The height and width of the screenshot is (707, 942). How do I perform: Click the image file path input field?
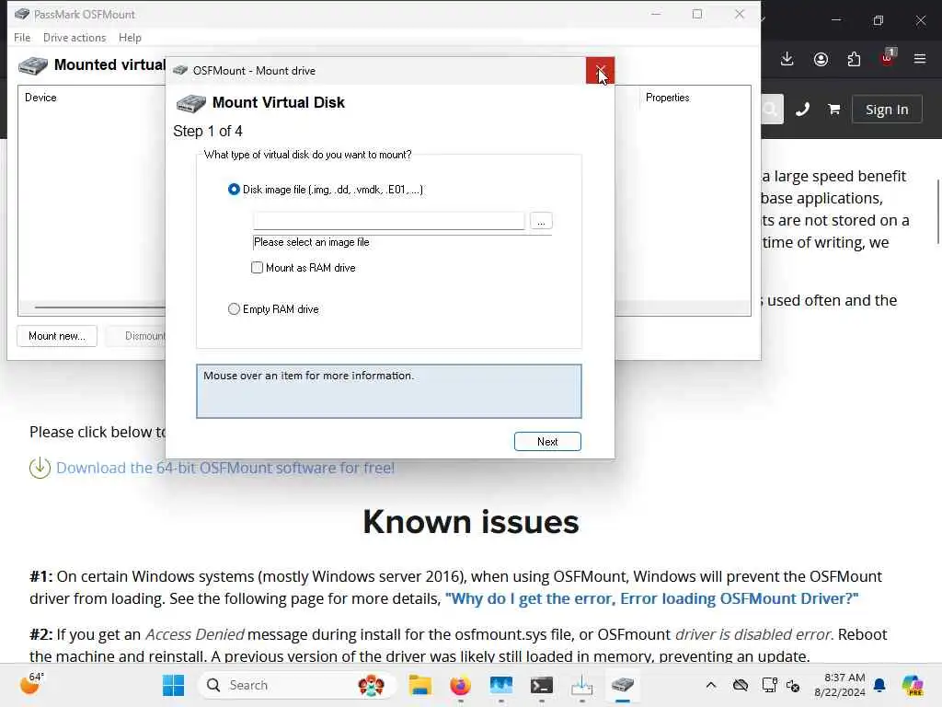click(x=389, y=221)
